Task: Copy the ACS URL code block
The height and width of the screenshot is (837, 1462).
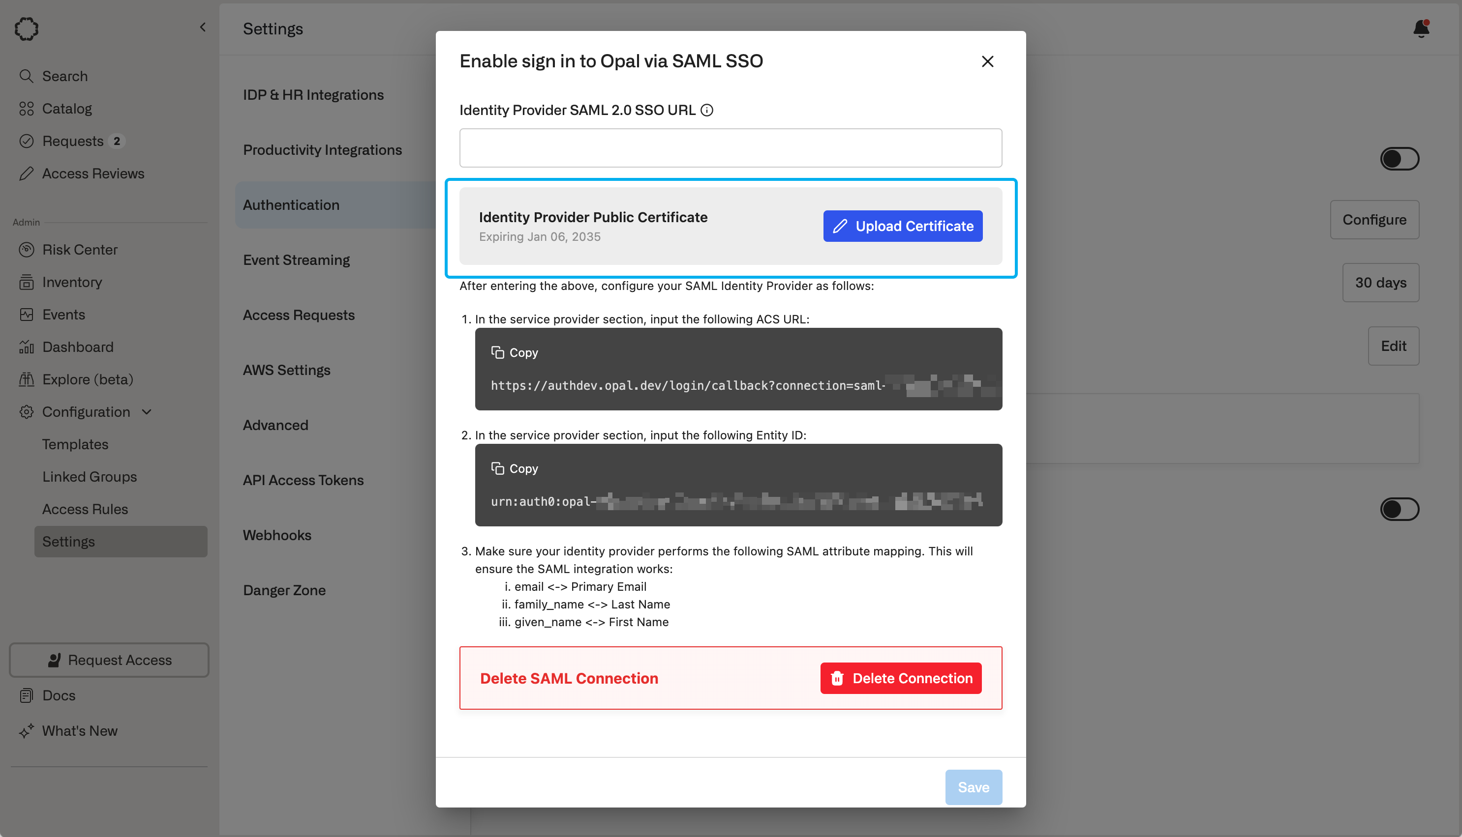Action: 515,352
